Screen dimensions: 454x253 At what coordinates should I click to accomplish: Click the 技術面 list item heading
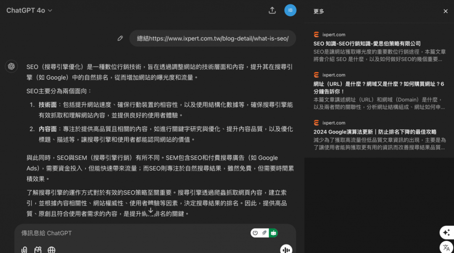(x=48, y=105)
